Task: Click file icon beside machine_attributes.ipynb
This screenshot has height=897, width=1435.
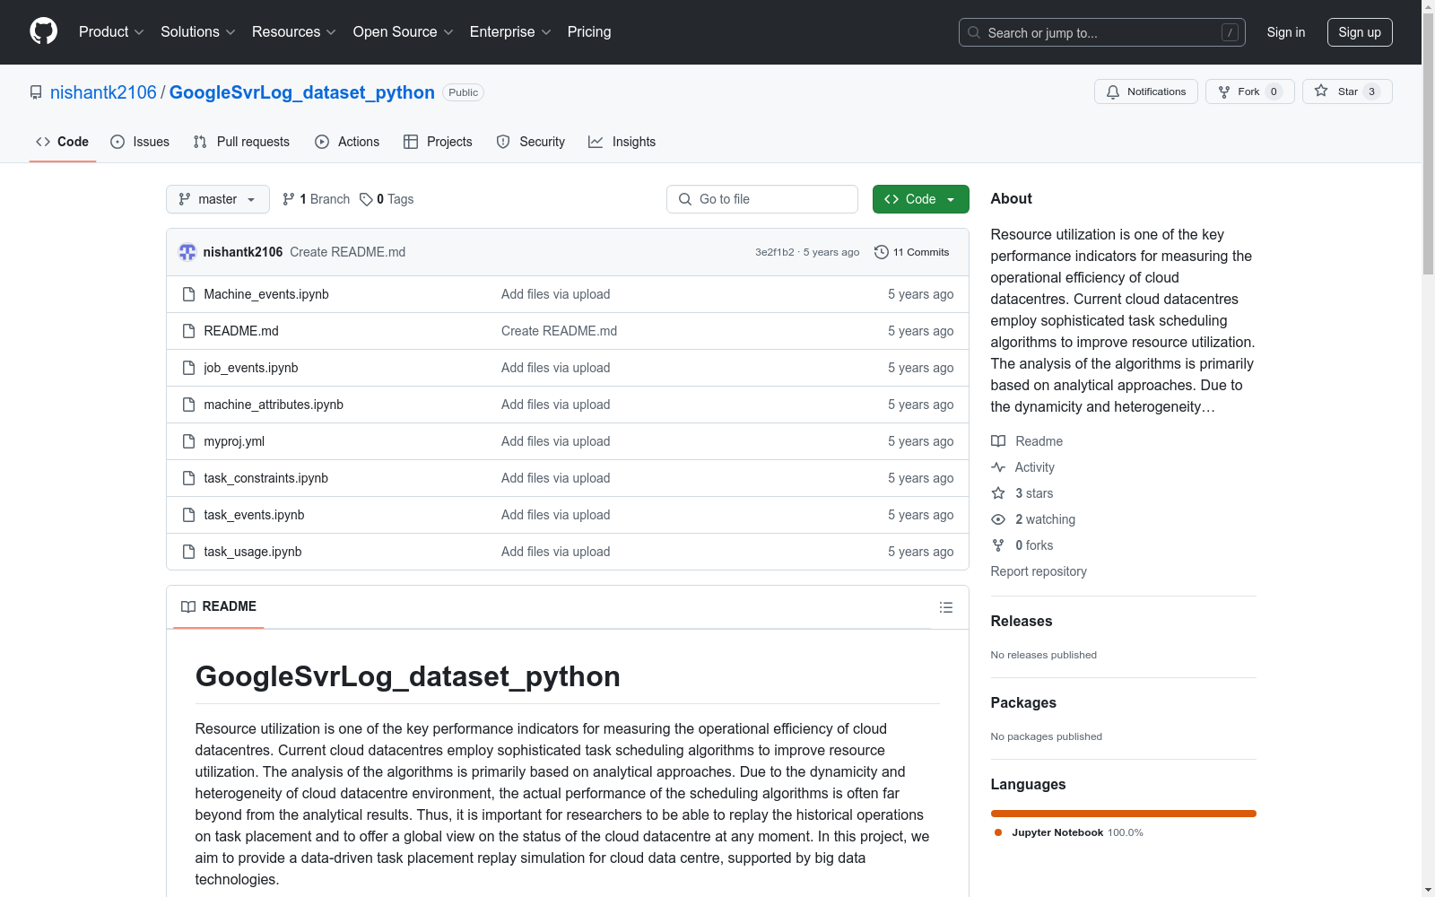Action: (188, 405)
